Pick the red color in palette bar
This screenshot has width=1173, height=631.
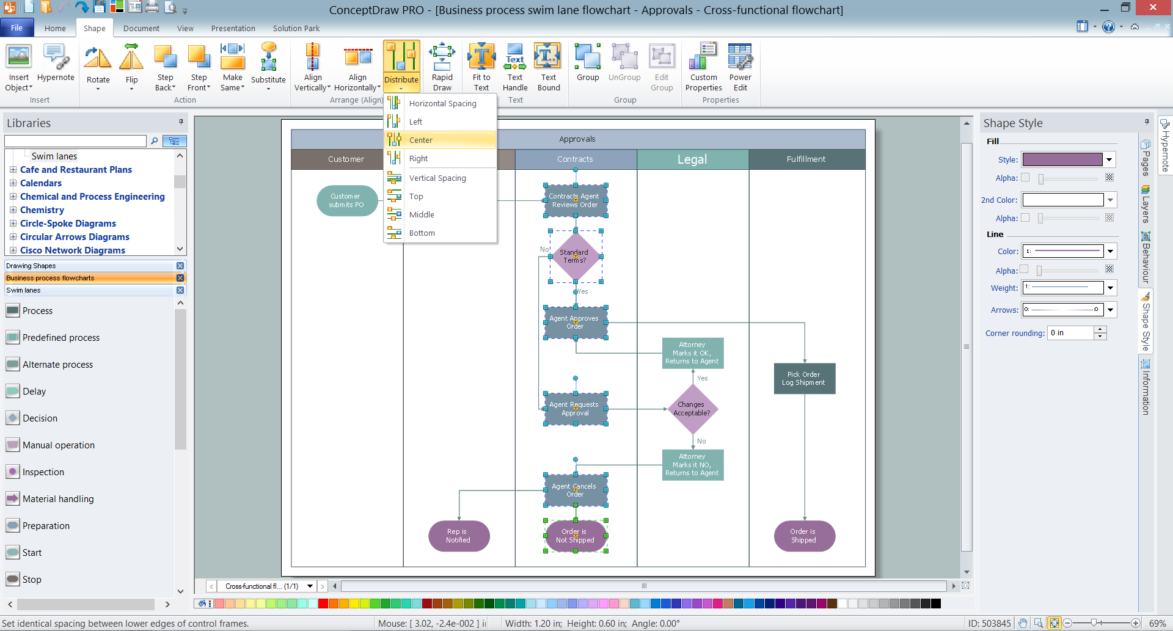point(323,604)
